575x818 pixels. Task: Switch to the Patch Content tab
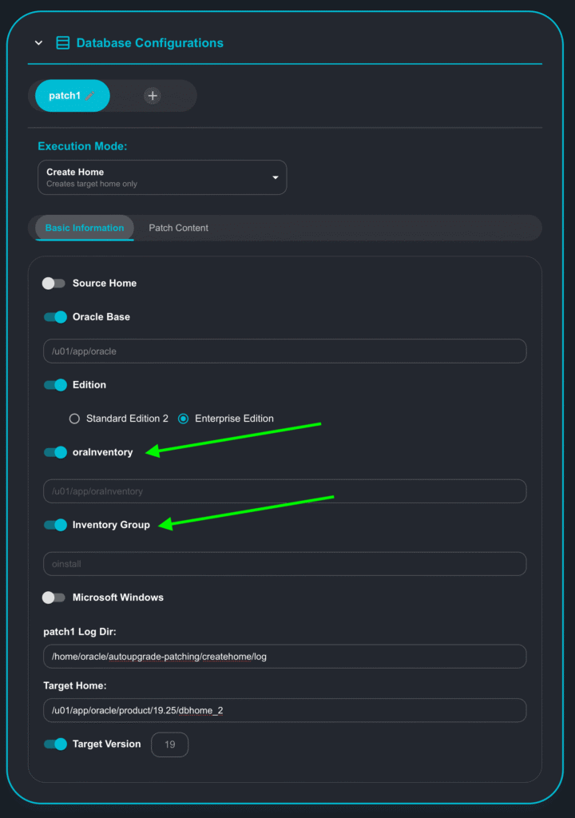click(178, 228)
